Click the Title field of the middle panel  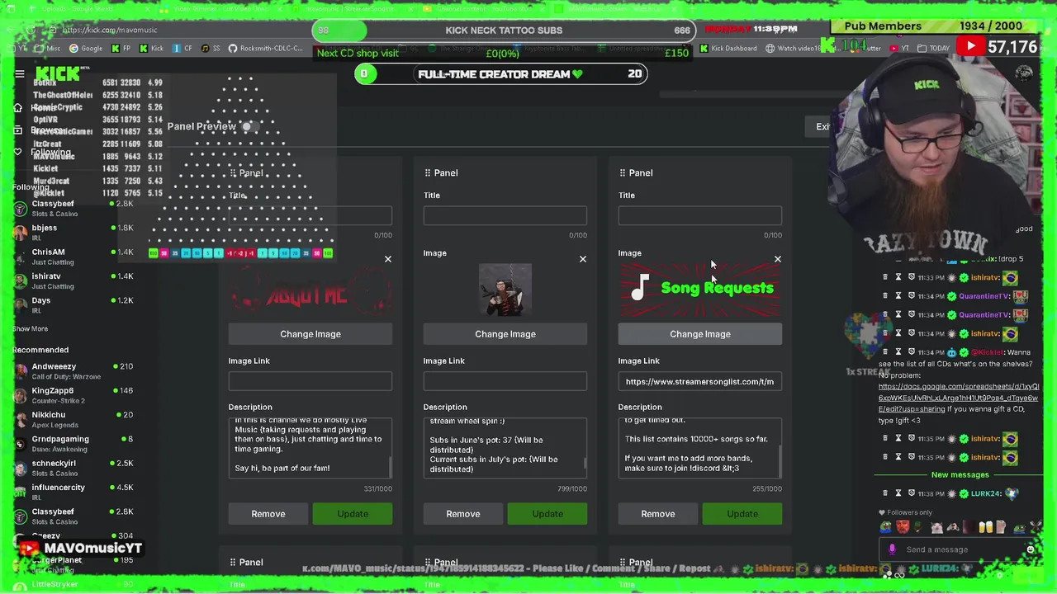pyautogui.click(x=505, y=215)
